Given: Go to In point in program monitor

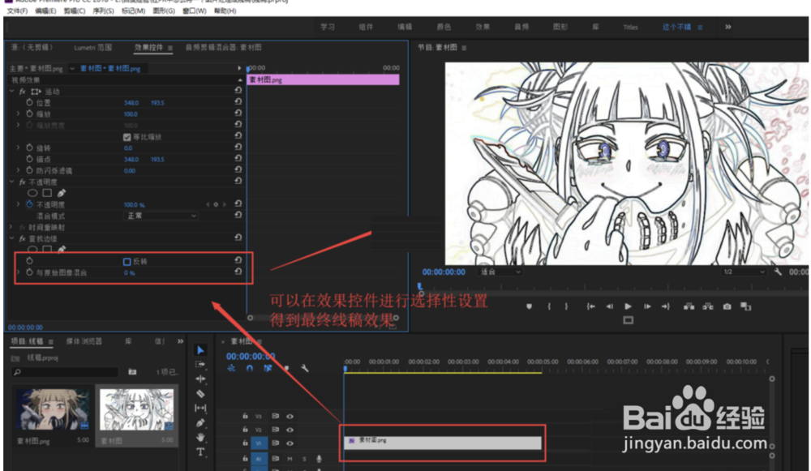Looking at the screenshot, I should 590,306.
